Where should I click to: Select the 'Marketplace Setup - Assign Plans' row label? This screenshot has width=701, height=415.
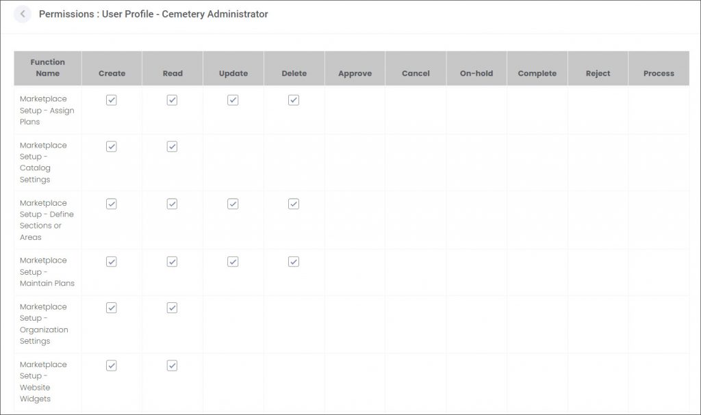tap(47, 110)
